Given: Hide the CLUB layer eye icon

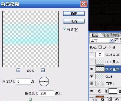Looking at the screenshot, I should click(92, 76).
